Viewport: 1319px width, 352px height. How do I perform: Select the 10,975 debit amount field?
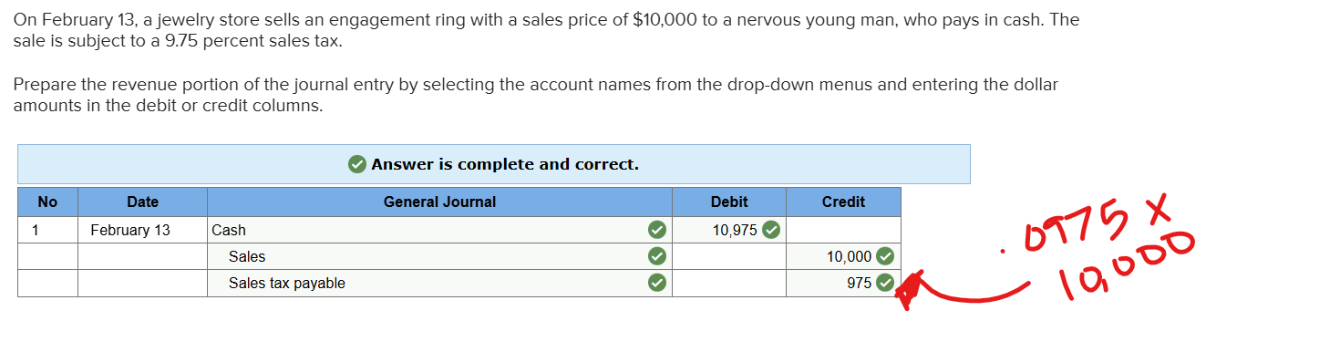[729, 230]
